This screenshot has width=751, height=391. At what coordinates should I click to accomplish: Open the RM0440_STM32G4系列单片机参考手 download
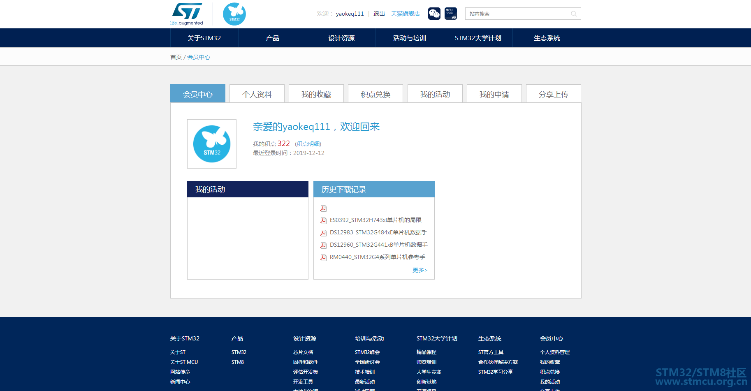pos(378,257)
